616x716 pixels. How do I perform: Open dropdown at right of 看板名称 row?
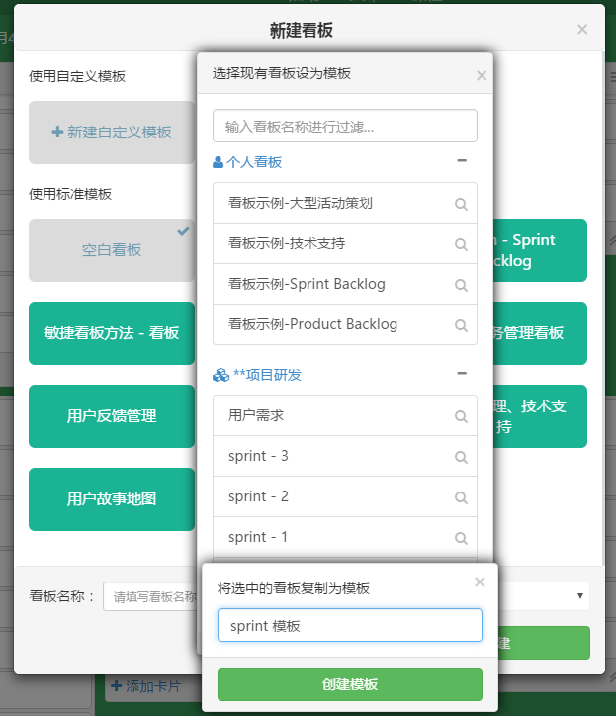(579, 596)
